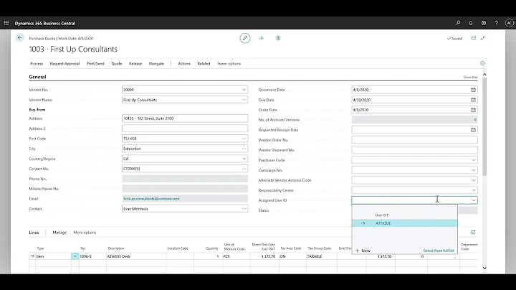The width and height of the screenshot is (516, 290).
Task: Expand Campaign No. dropdown
Action: pyautogui.click(x=474, y=170)
